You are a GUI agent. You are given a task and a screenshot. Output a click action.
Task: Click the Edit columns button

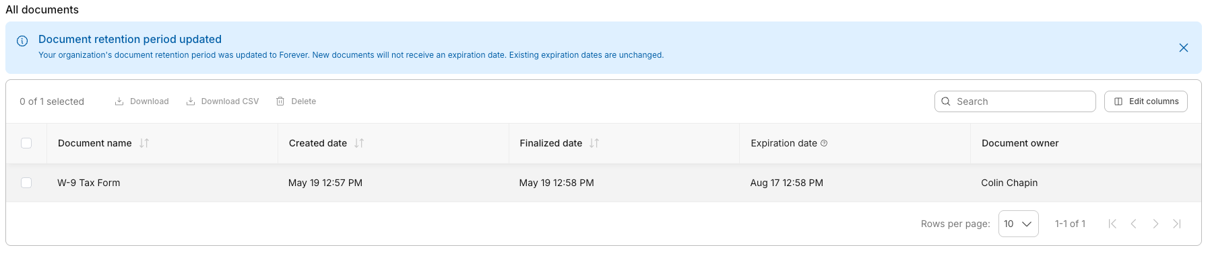[1145, 101]
